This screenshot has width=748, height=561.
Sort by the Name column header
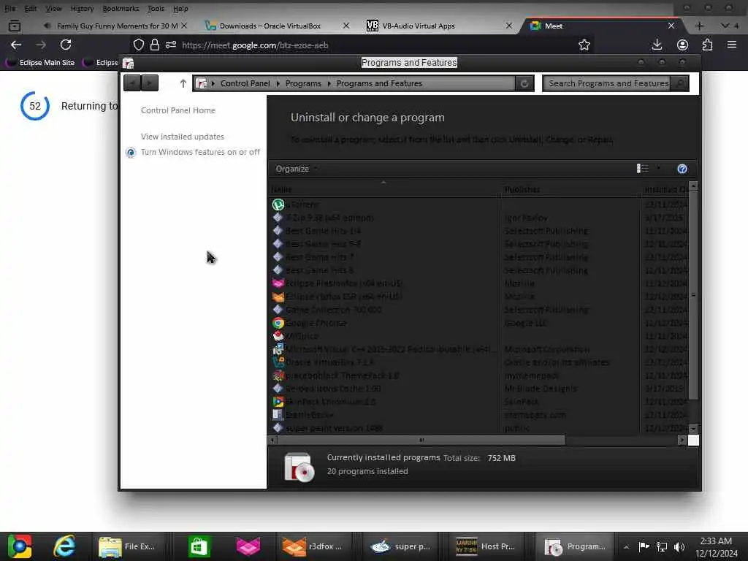[x=384, y=189]
